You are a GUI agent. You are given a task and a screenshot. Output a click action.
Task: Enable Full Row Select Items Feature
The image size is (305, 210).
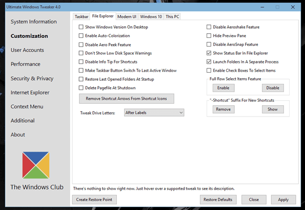point(223,88)
